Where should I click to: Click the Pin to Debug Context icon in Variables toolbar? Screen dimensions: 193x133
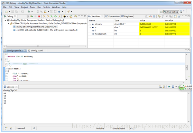point(179,16)
